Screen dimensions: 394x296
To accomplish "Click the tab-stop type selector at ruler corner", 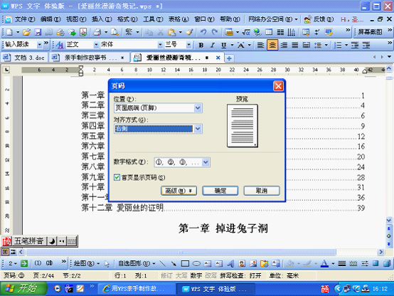I will coord(6,70).
